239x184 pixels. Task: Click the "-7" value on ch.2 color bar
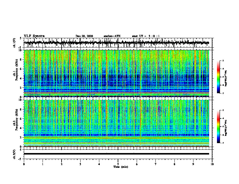tap(223, 143)
